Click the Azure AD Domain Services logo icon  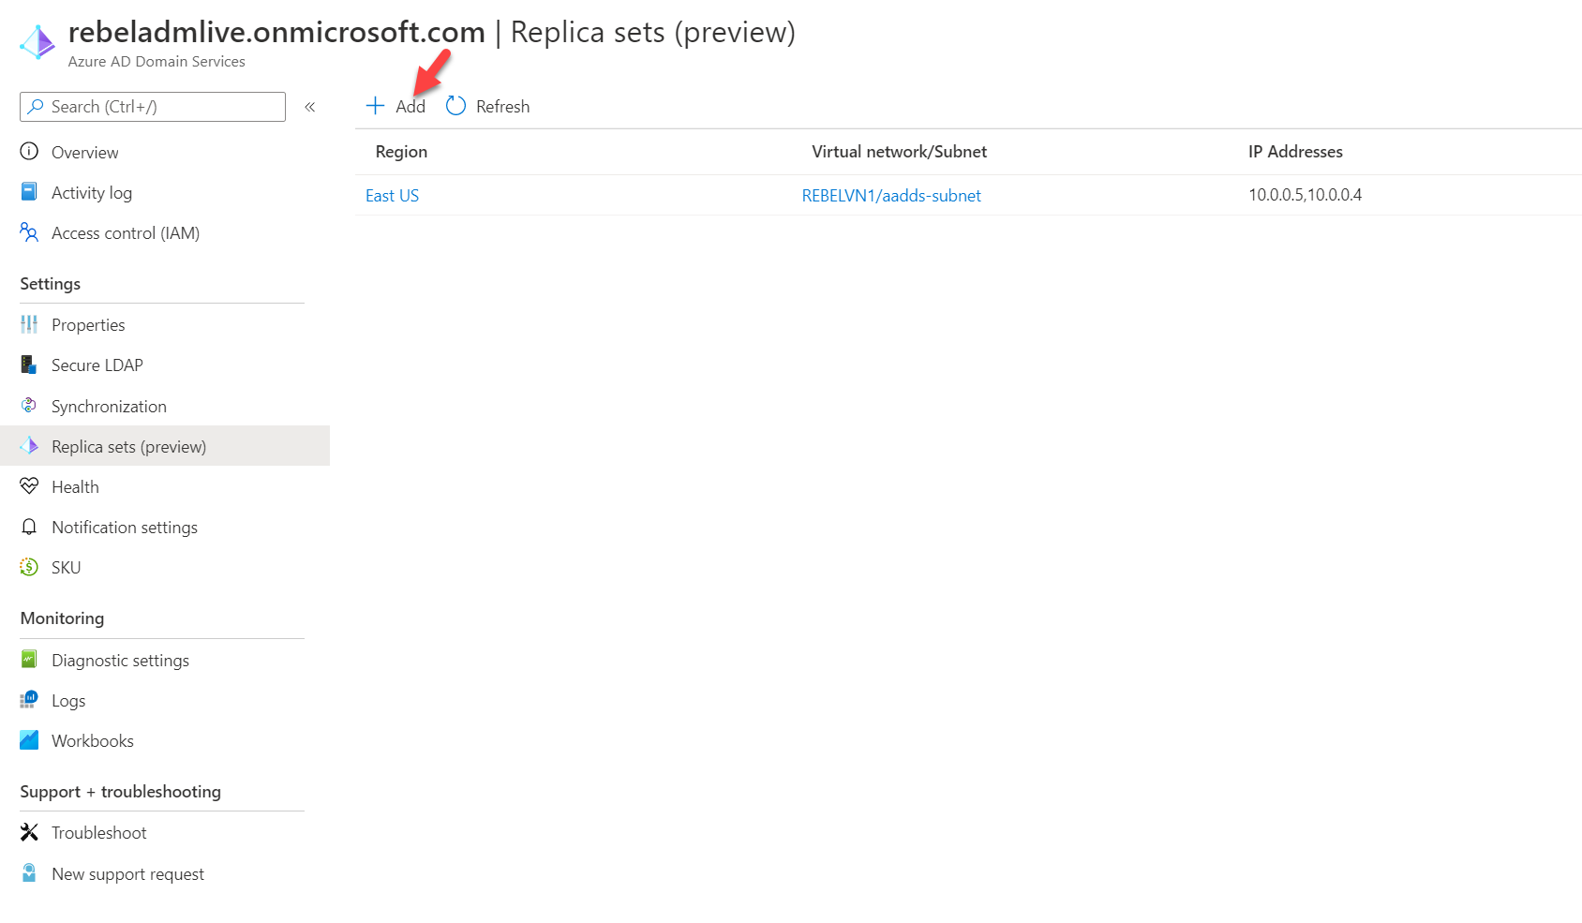tap(37, 42)
